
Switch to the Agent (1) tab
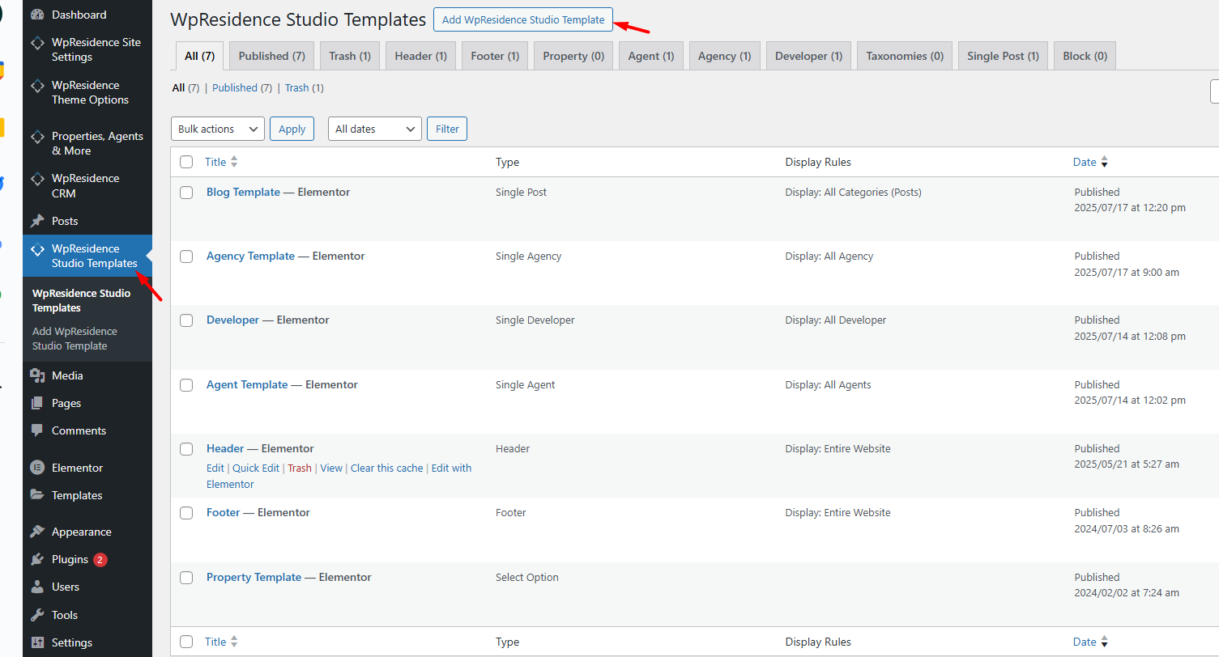[x=651, y=56]
